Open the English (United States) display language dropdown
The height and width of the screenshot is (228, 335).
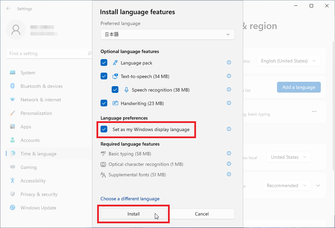pyautogui.click(x=289, y=61)
